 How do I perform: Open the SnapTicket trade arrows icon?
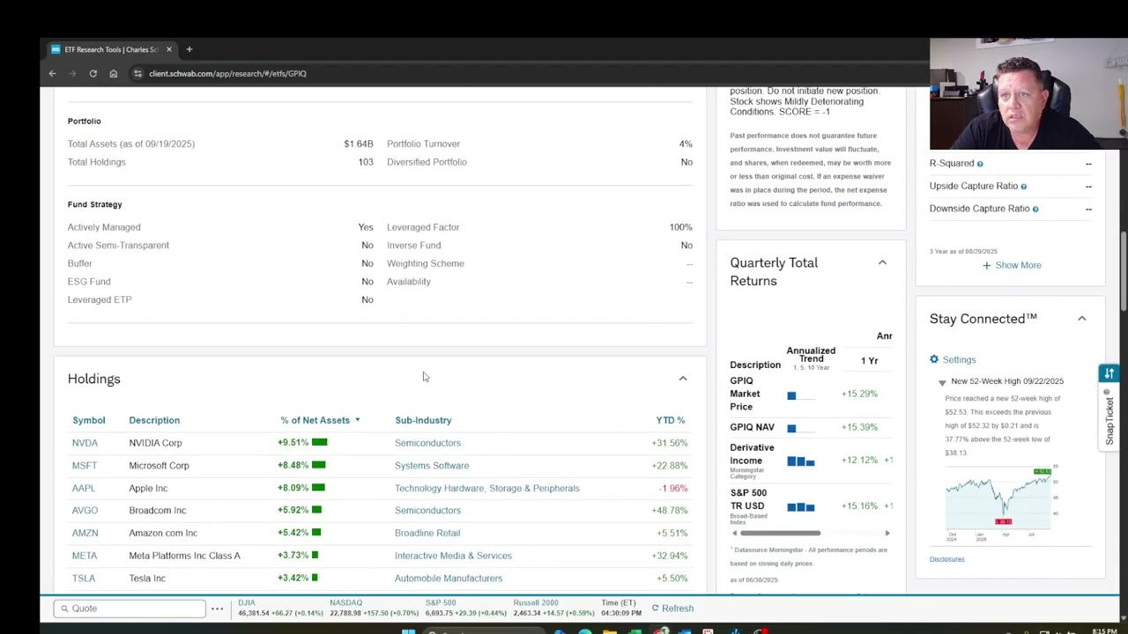[x=1109, y=373]
